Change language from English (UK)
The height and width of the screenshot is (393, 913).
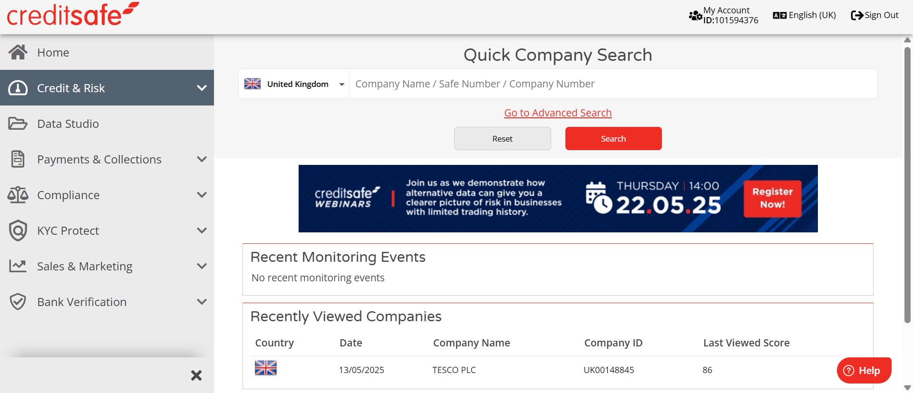805,15
